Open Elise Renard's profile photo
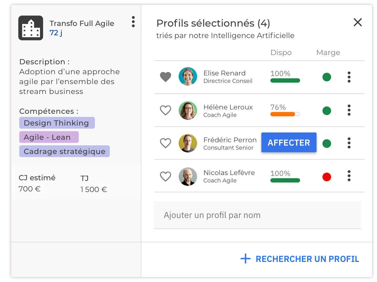 (188, 76)
